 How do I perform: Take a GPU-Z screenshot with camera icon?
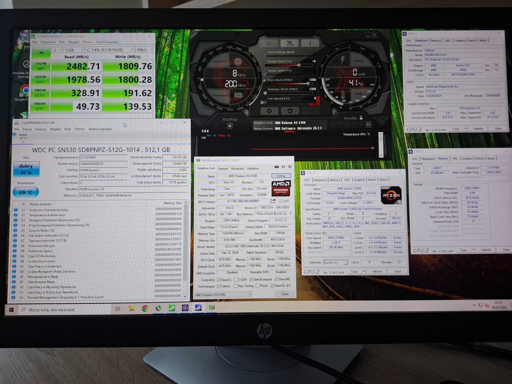click(277, 167)
